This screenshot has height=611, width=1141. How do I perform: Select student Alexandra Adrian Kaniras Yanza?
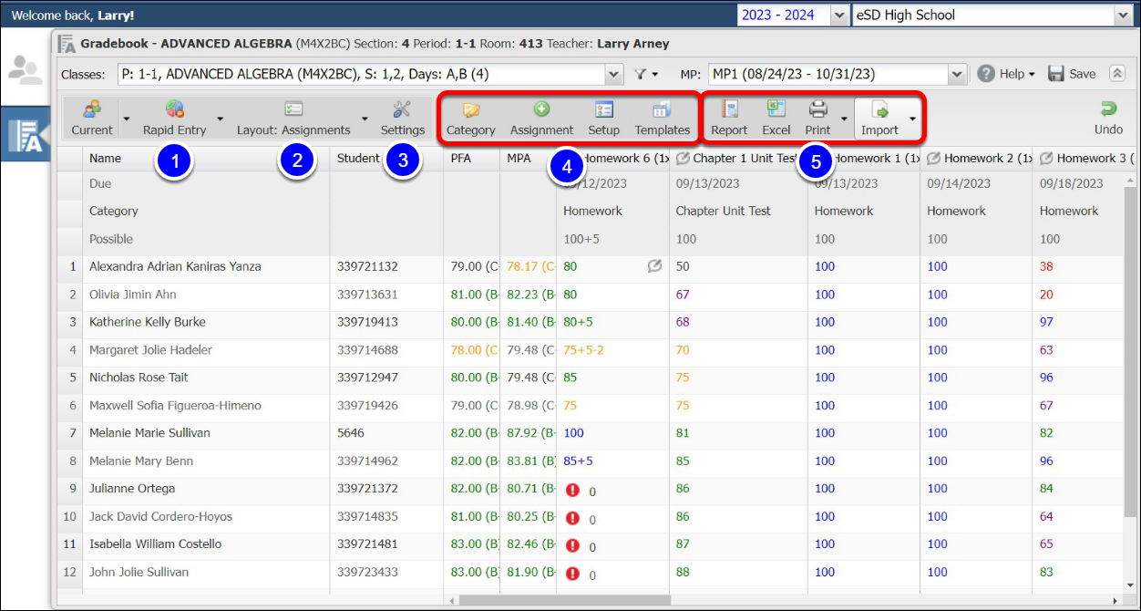point(175,266)
